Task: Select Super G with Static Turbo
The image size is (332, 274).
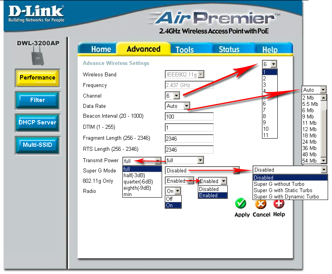Action: click(x=290, y=190)
